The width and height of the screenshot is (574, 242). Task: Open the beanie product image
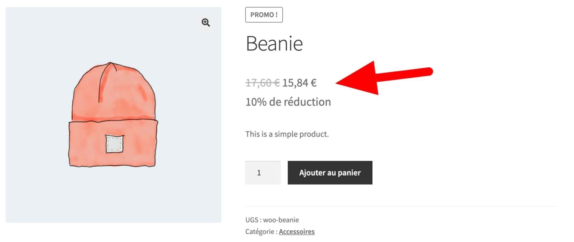tap(113, 115)
